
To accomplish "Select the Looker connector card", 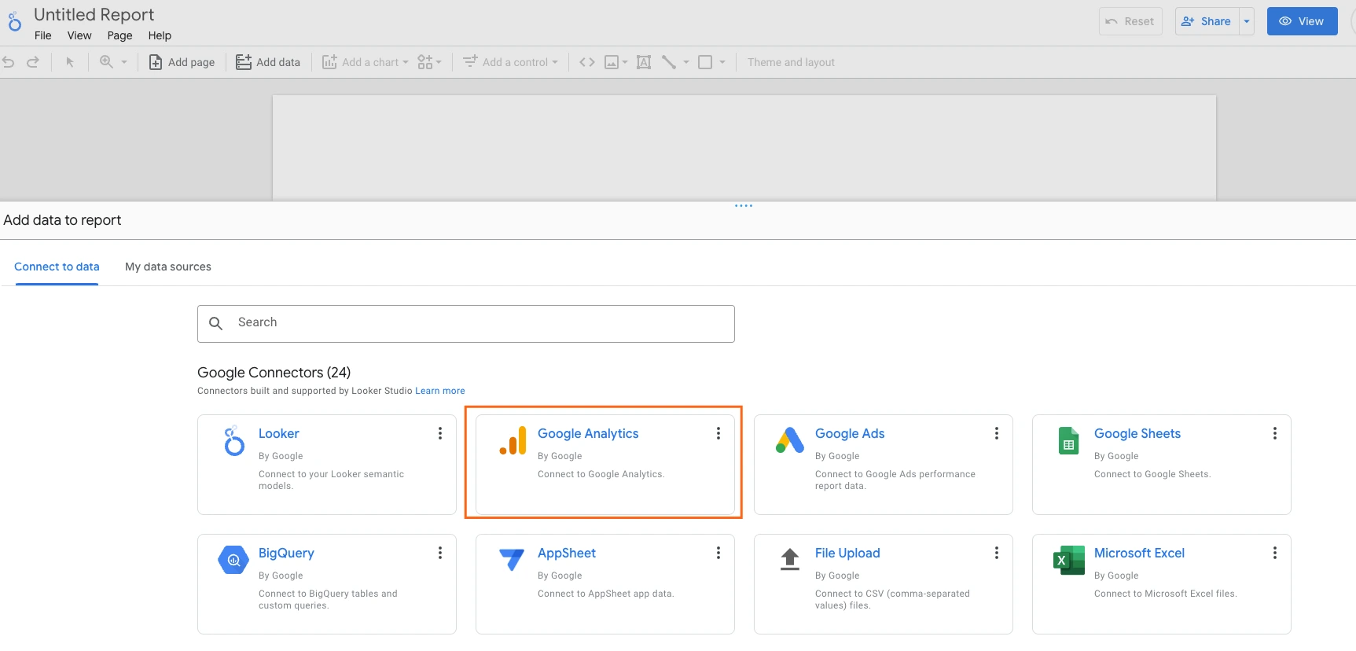I will pos(327,464).
